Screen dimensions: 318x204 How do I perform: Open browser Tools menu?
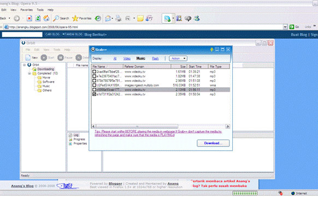click(x=40, y=10)
